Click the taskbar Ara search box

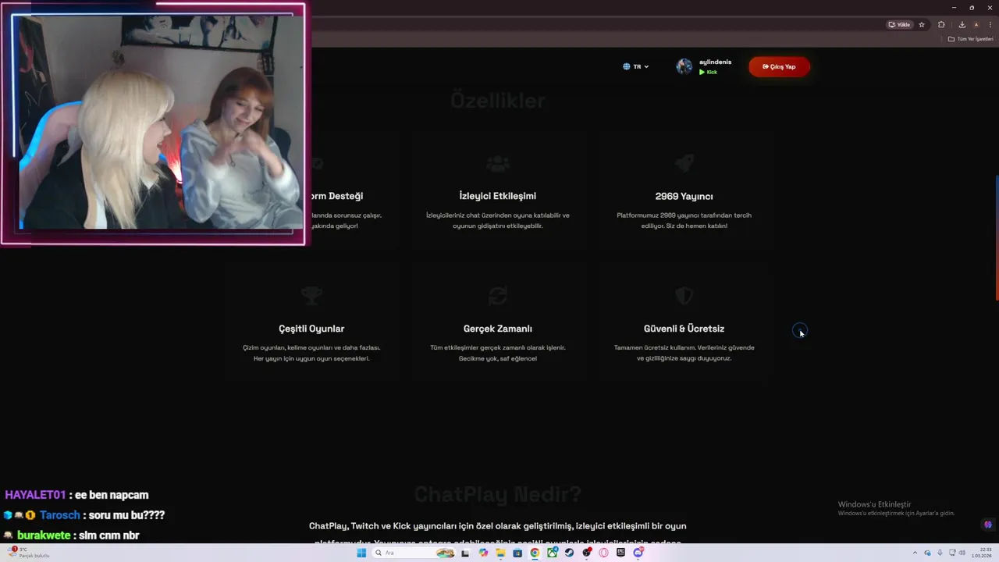click(414, 553)
